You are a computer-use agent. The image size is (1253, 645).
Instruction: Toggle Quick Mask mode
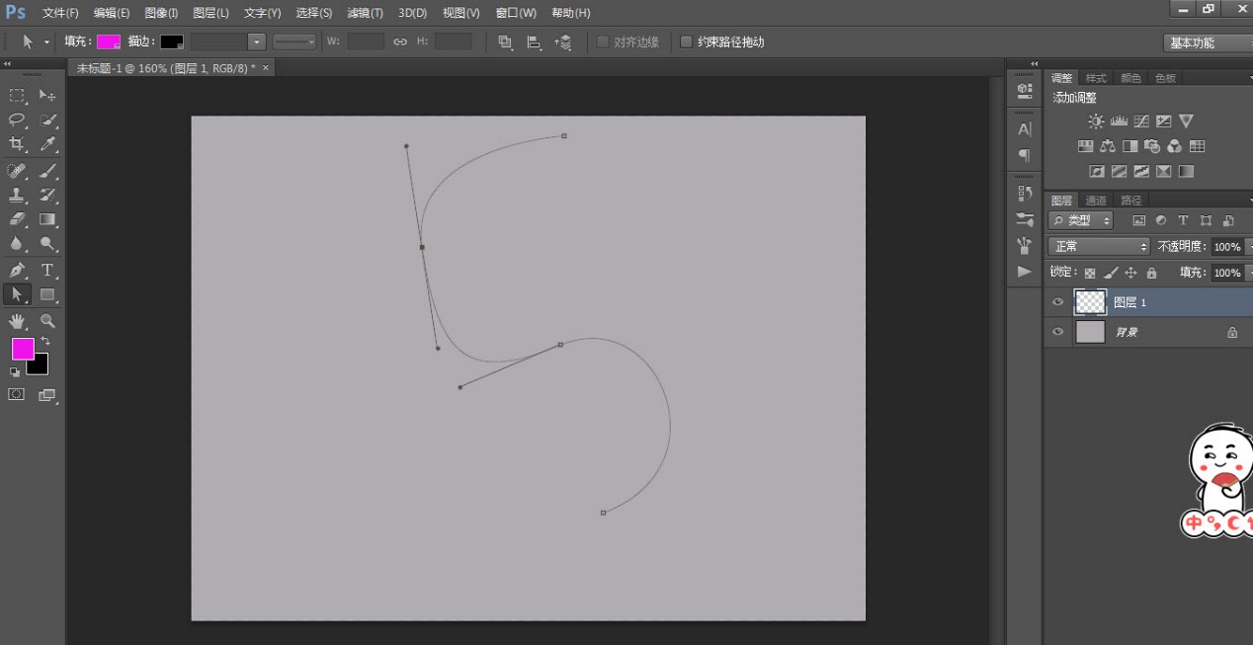pyautogui.click(x=17, y=394)
